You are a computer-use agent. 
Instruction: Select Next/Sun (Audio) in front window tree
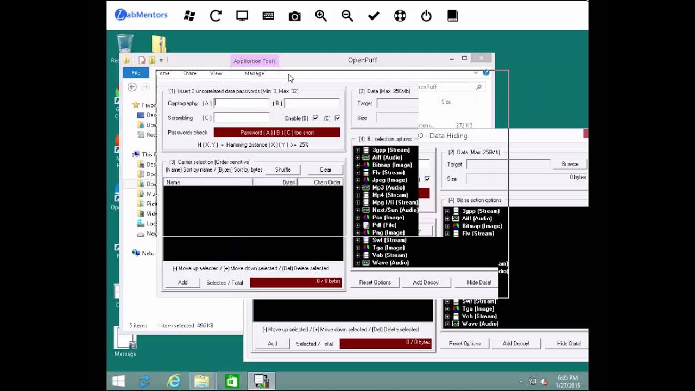point(395,210)
